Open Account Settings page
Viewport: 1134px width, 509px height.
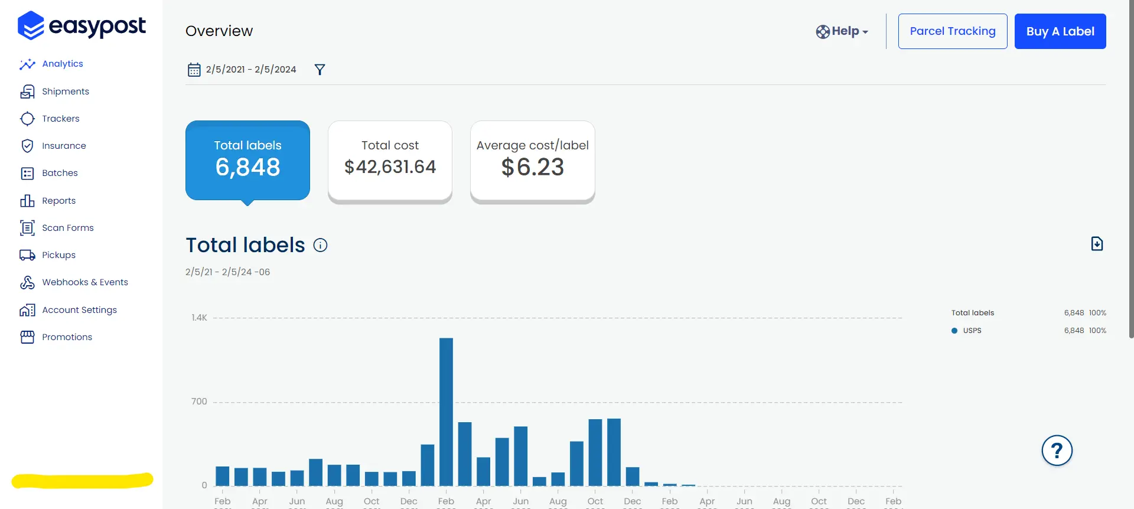tap(79, 310)
